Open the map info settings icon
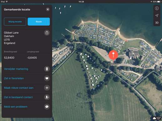This screenshot has width=162, height=121. tap(157, 8)
